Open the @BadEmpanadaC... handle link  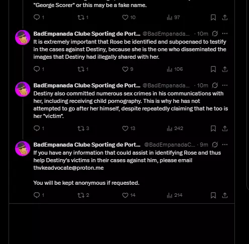pyautogui.click(x=170, y=145)
